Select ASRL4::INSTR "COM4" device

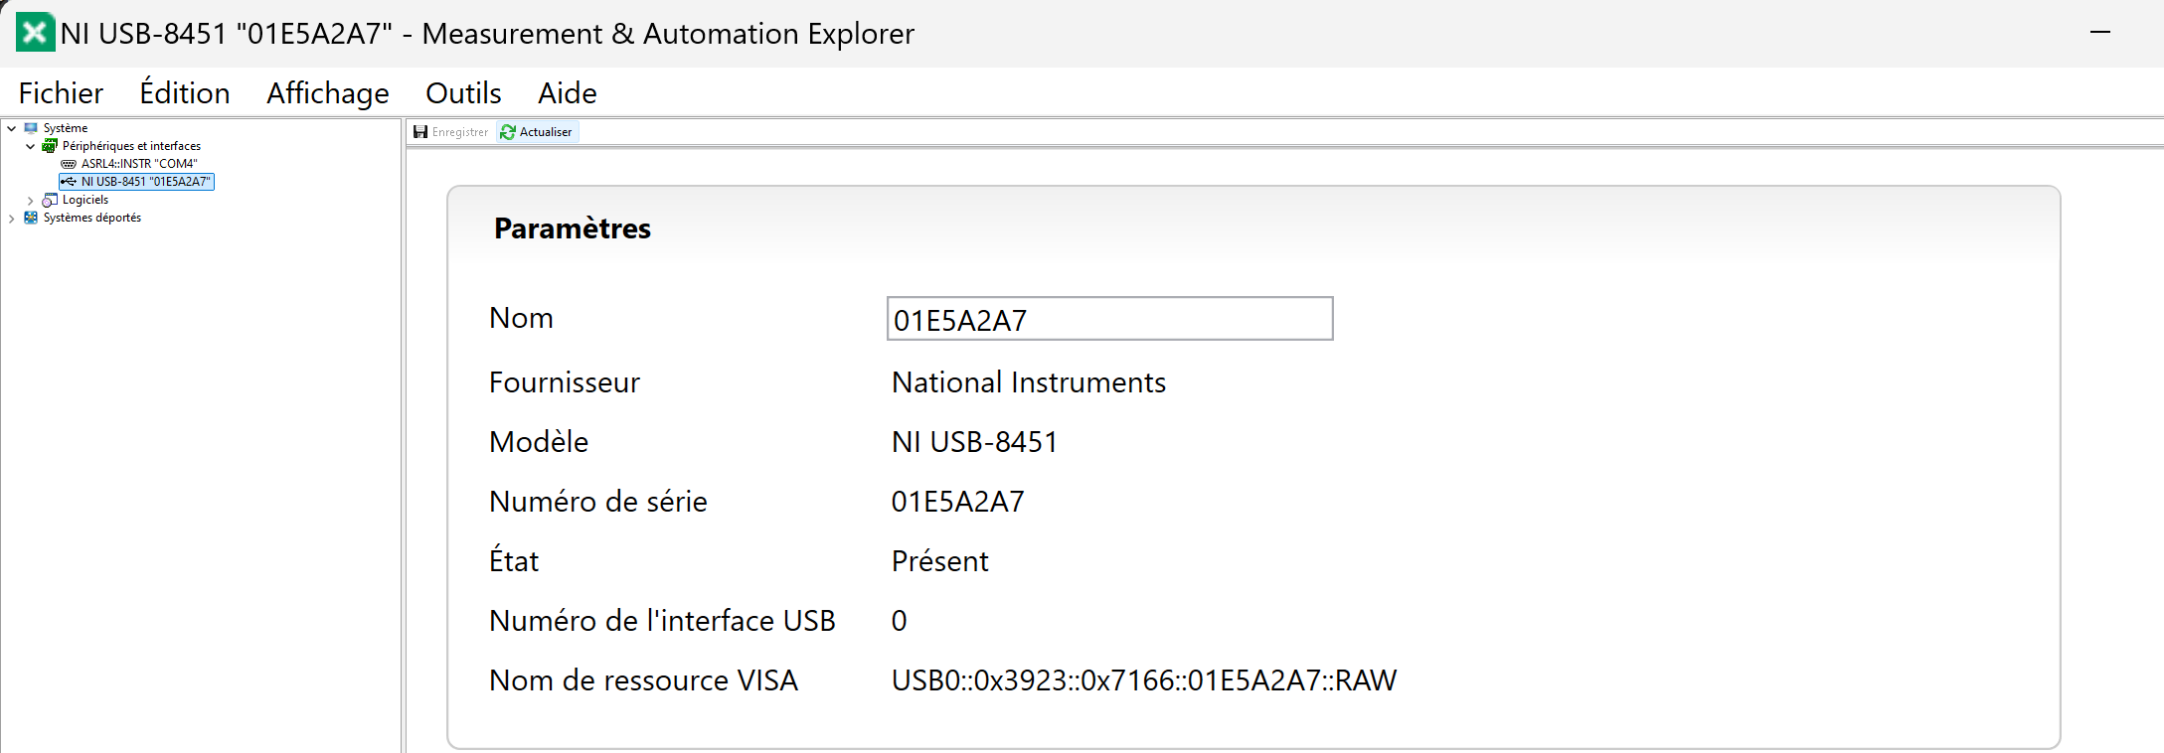click(139, 164)
